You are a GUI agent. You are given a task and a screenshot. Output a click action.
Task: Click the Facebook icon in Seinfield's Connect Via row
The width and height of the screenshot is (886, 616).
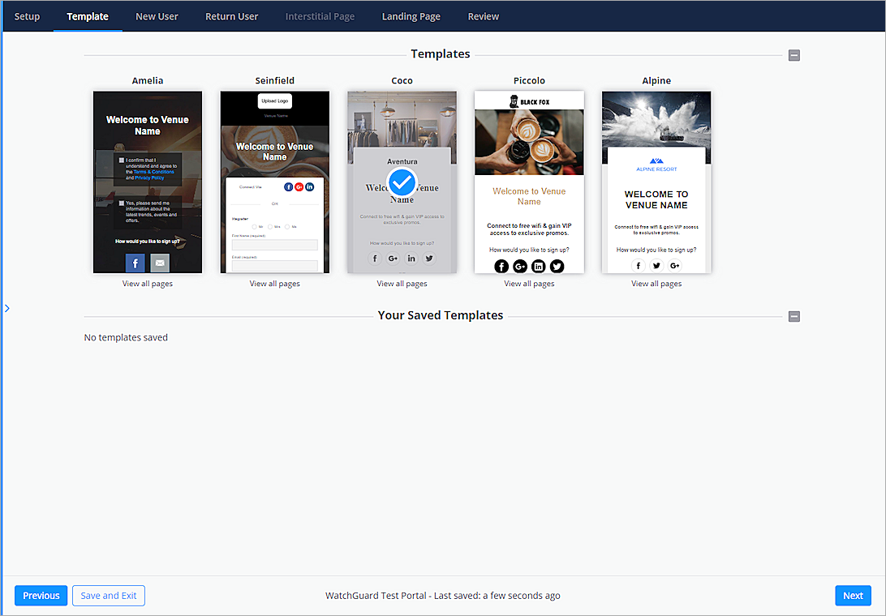coord(288,186)
